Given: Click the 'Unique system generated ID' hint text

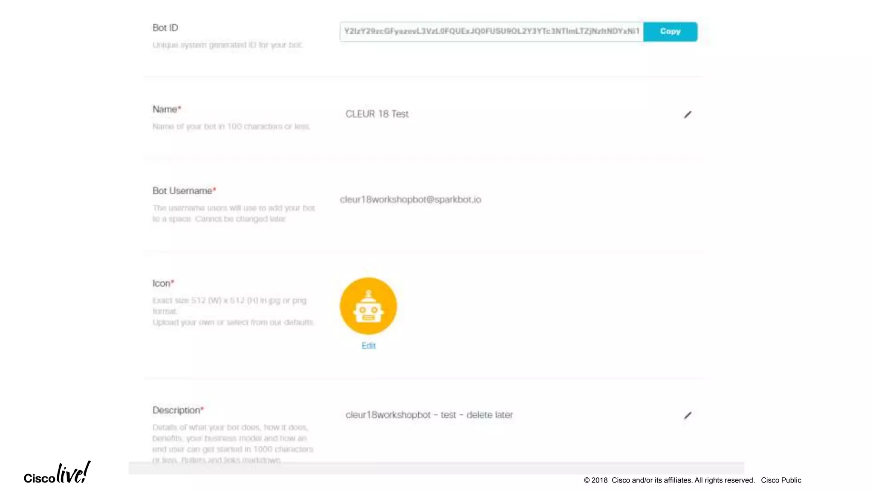Looking at the screenshot, I should (x=227, y=45).
